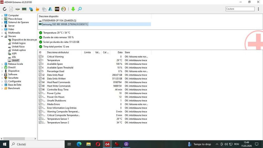Open the OSD panel icon

pos(57,9)
